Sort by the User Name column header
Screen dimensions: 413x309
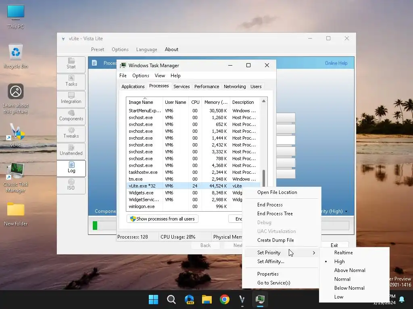(175, 102)
